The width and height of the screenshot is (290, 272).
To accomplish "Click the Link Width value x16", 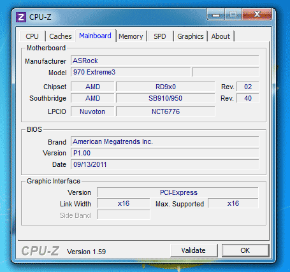I will [124, 203].
